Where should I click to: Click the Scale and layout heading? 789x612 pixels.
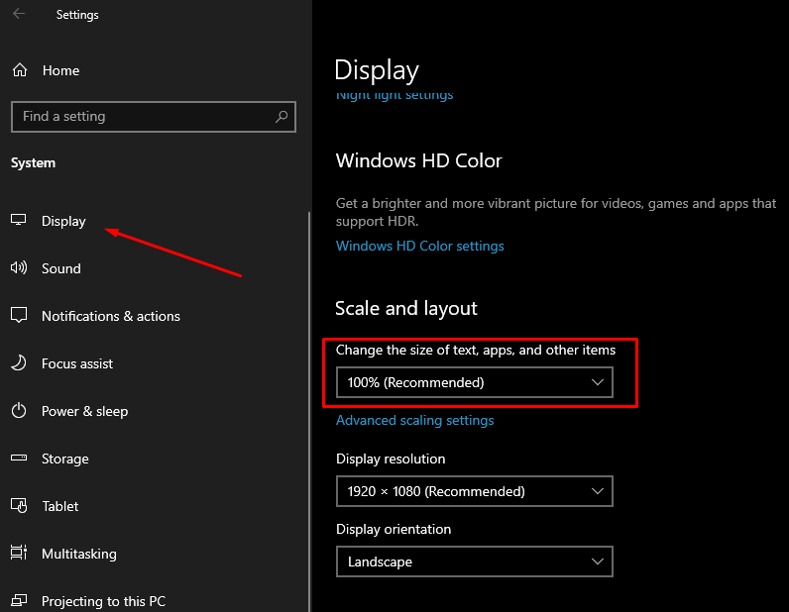(x=406, y=308)
